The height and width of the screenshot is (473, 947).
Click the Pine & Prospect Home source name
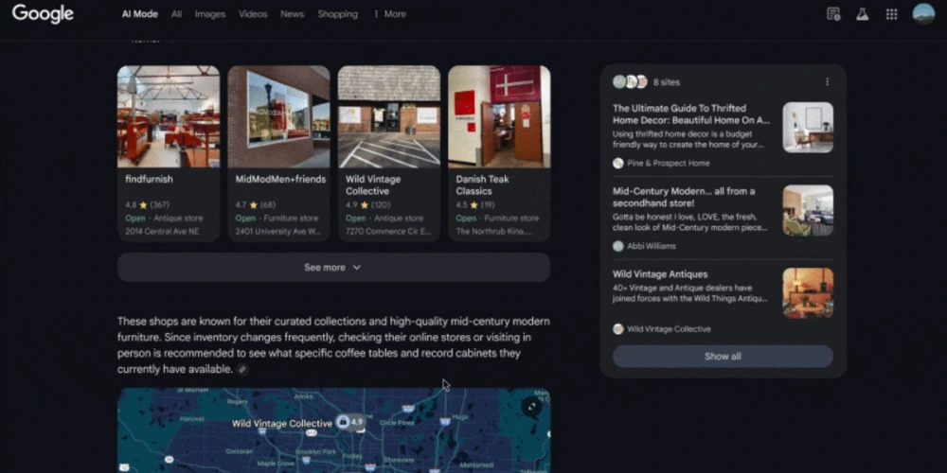click(668, 163)
